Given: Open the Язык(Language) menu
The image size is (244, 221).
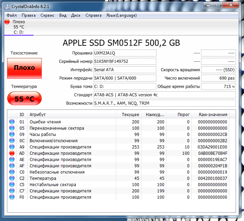Looking at the screenshot, I should tap(121, 15).
